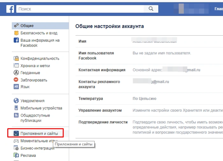The image size is (223, 161).
Task: Click the globe icon for Уведомления
Action: (x=16, y=100)
